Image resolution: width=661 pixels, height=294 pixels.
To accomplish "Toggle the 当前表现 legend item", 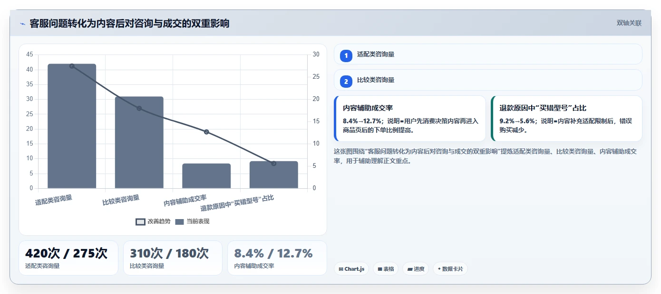I will pyautogui.click(x=192, y=221).
